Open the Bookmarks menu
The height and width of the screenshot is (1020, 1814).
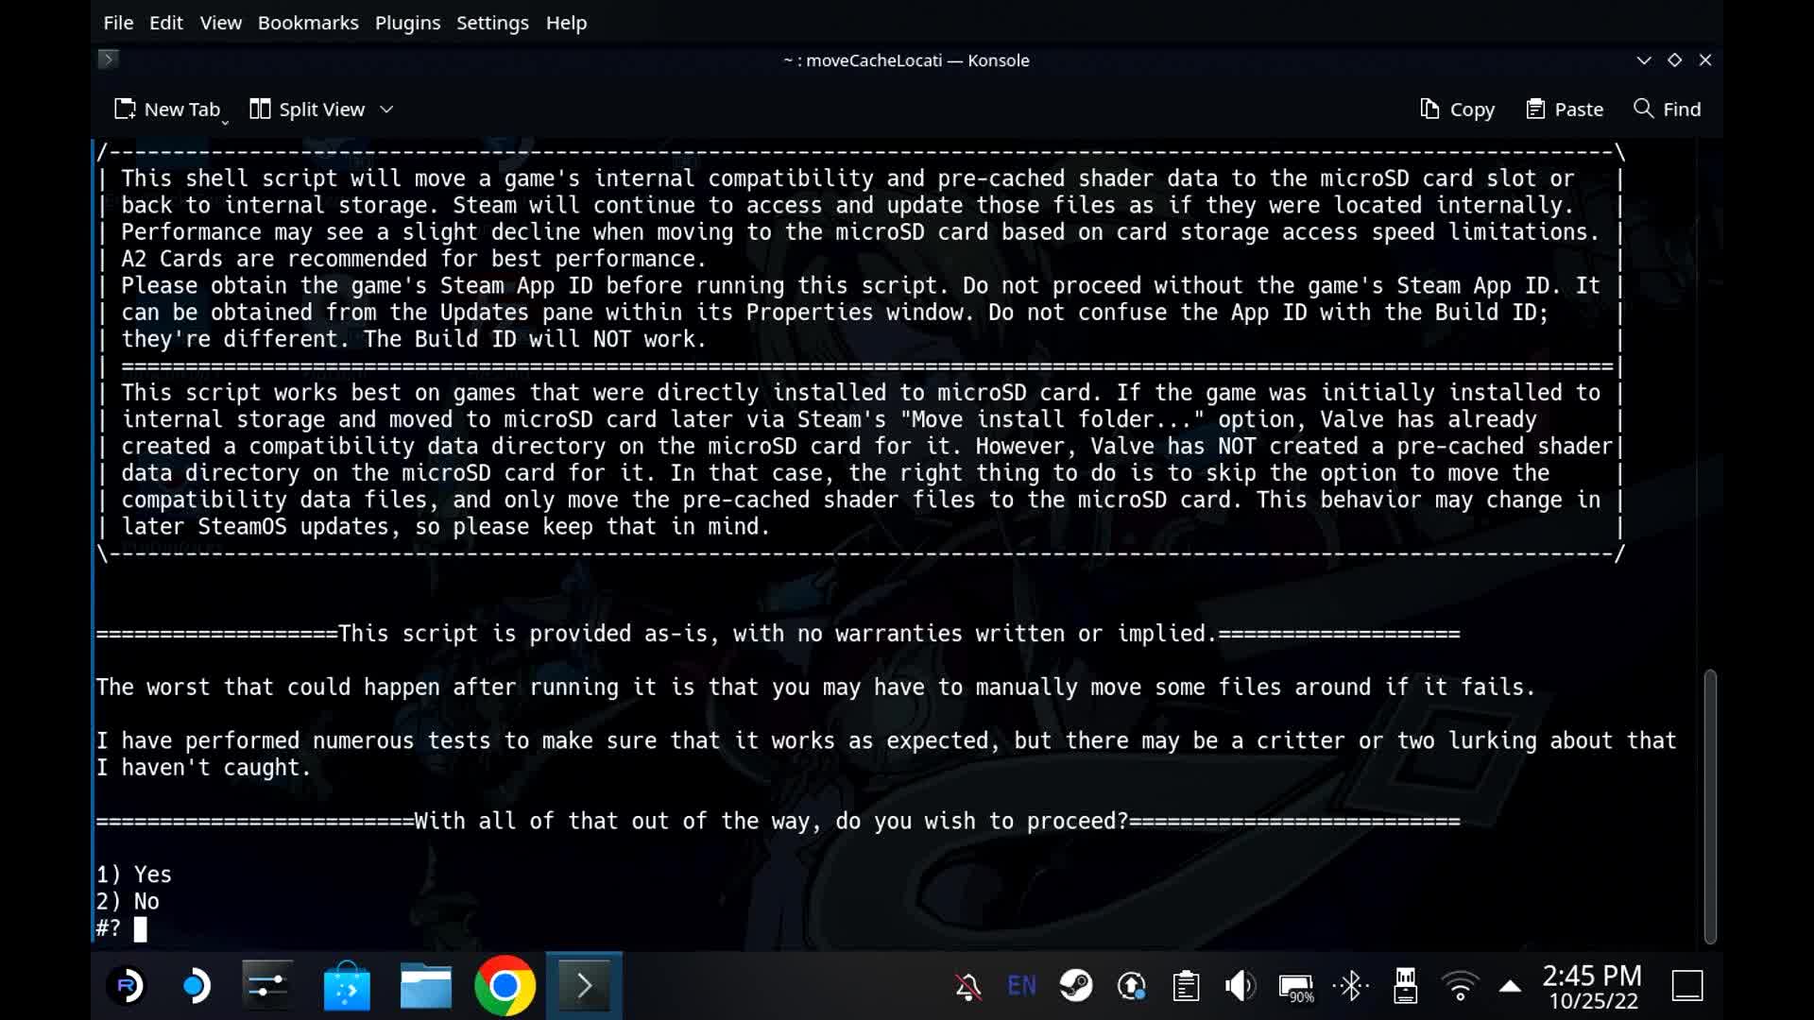click(308, 23)
